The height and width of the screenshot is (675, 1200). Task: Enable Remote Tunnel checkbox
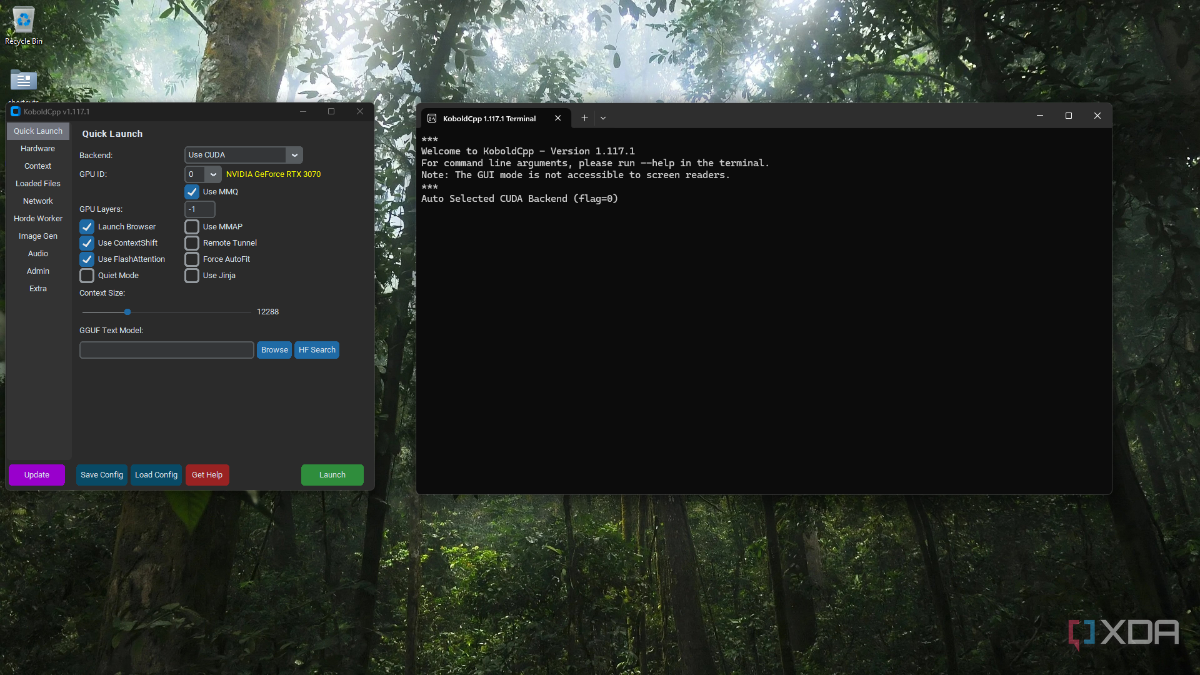point(192,243)
